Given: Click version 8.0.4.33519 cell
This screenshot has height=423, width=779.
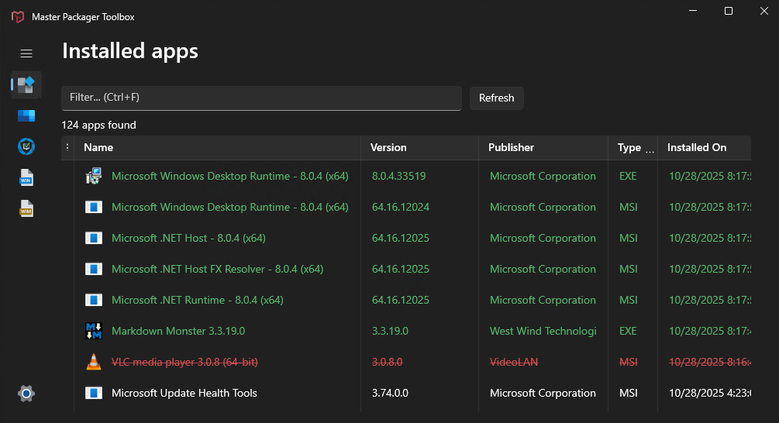Looking at the screenshot, I should tap(398, 177).
